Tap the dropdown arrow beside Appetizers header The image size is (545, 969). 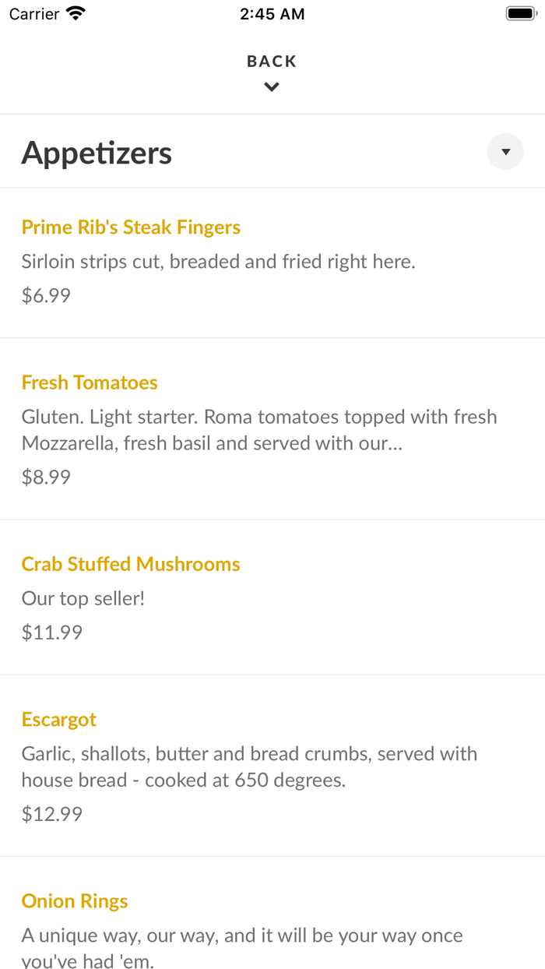click(505, 151)
